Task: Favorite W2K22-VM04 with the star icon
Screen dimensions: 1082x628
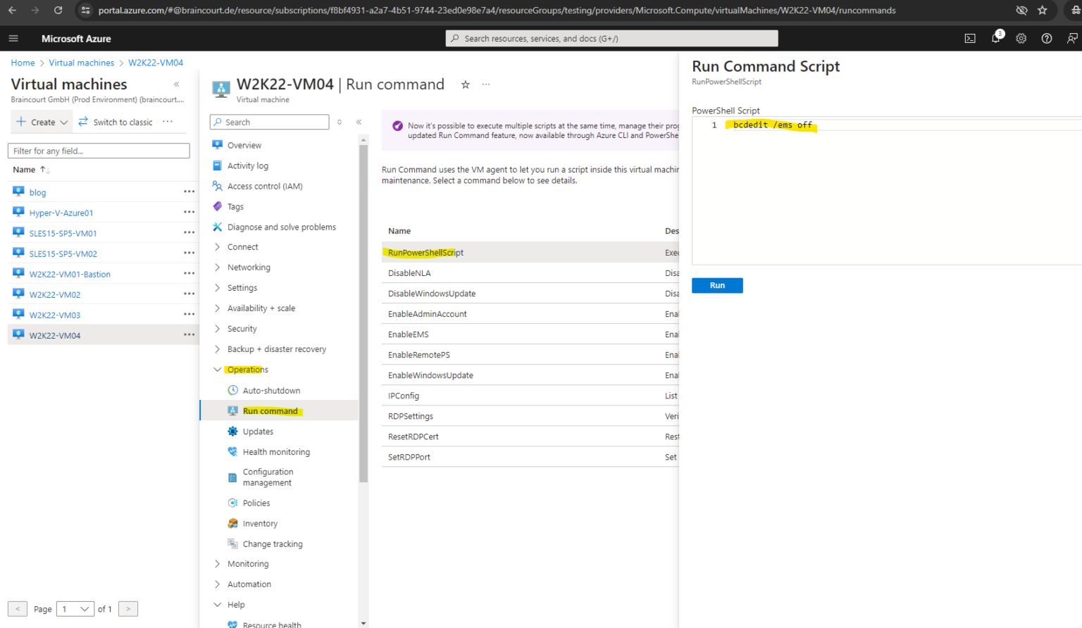Action: pos(465,84)
